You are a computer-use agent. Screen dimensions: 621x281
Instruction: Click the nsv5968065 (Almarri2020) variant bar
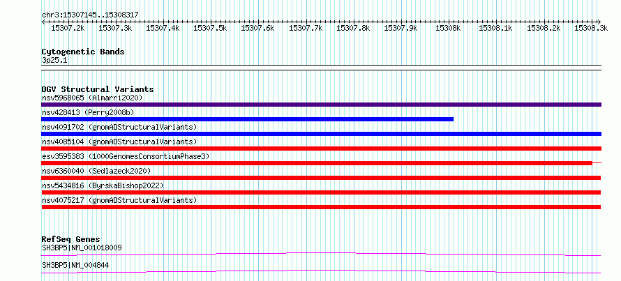click(x=321, y=105)
